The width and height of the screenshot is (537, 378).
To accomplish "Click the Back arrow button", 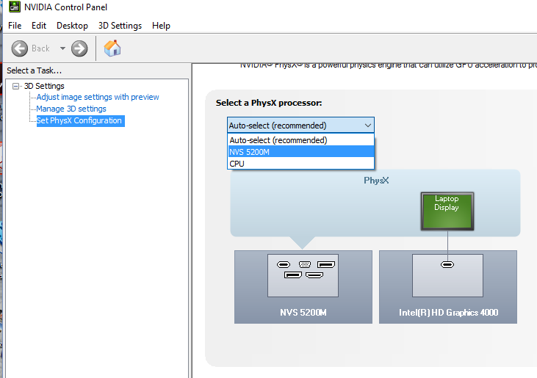I will [20, 48].
